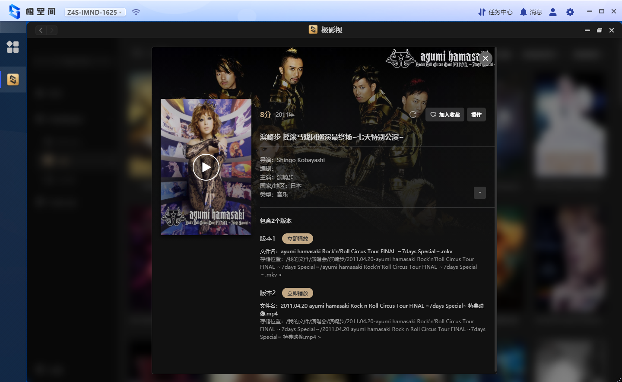Click the ayumi hamasaki poster thumbnail

coord(206,167)
